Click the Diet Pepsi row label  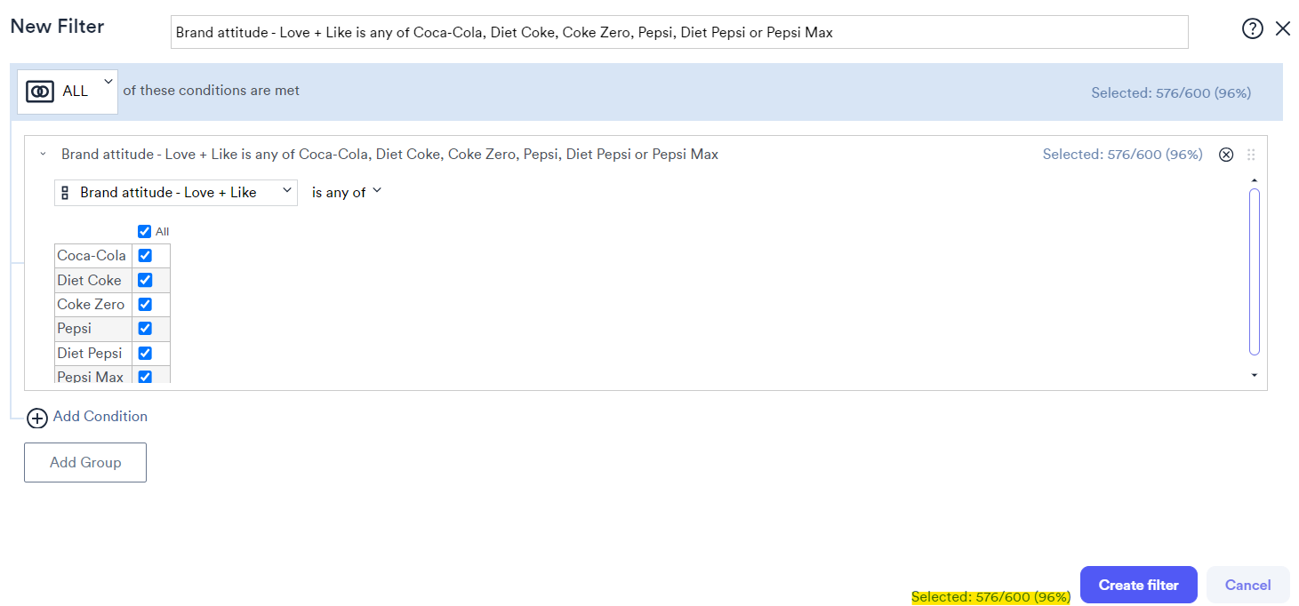89,353
